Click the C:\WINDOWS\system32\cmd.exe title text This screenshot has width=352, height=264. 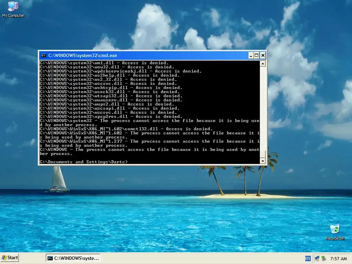click(82, 55)
